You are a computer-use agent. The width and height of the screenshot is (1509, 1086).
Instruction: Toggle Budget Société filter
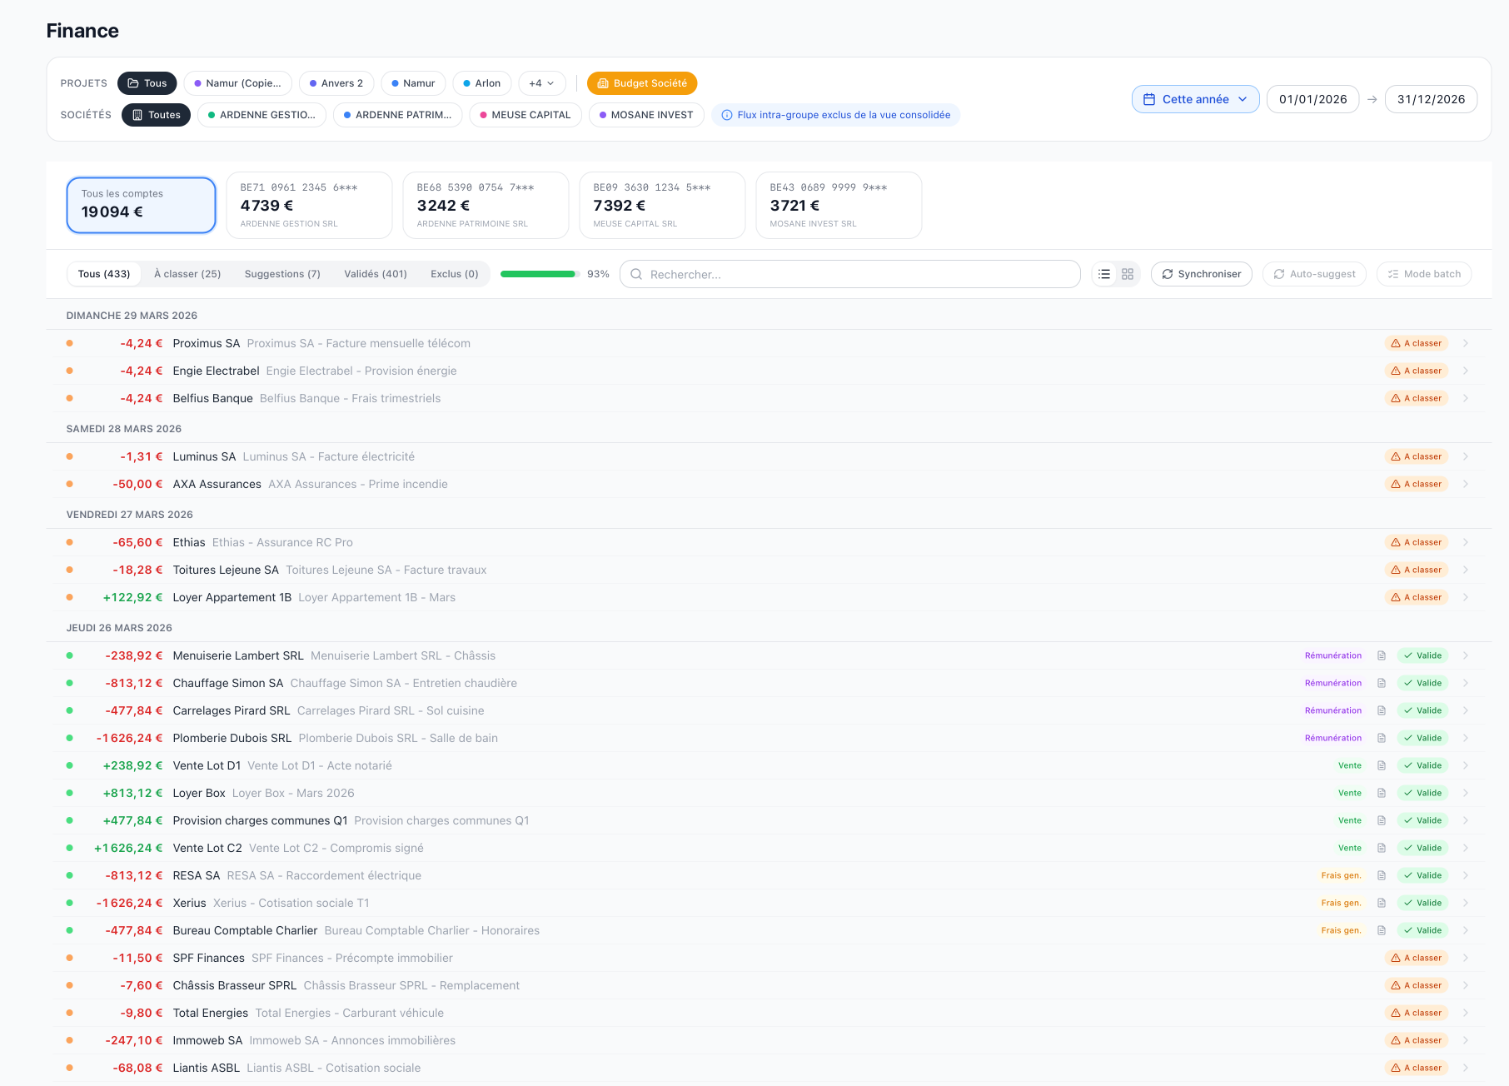(642, 83)
